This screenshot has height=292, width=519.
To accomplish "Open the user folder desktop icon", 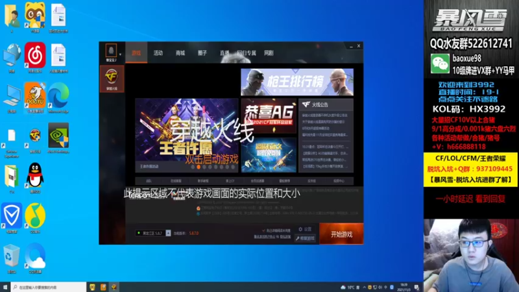I will pyautogui.click(x=12, y=17).
